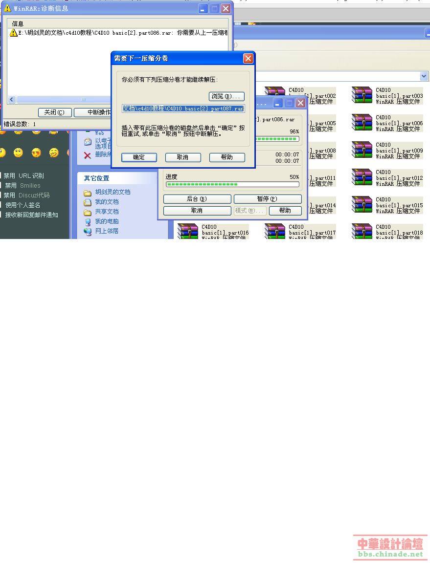430x563 pixels.
Task: Click the diagnostic window scrollbar left arrow
Action: click(12, 100)
